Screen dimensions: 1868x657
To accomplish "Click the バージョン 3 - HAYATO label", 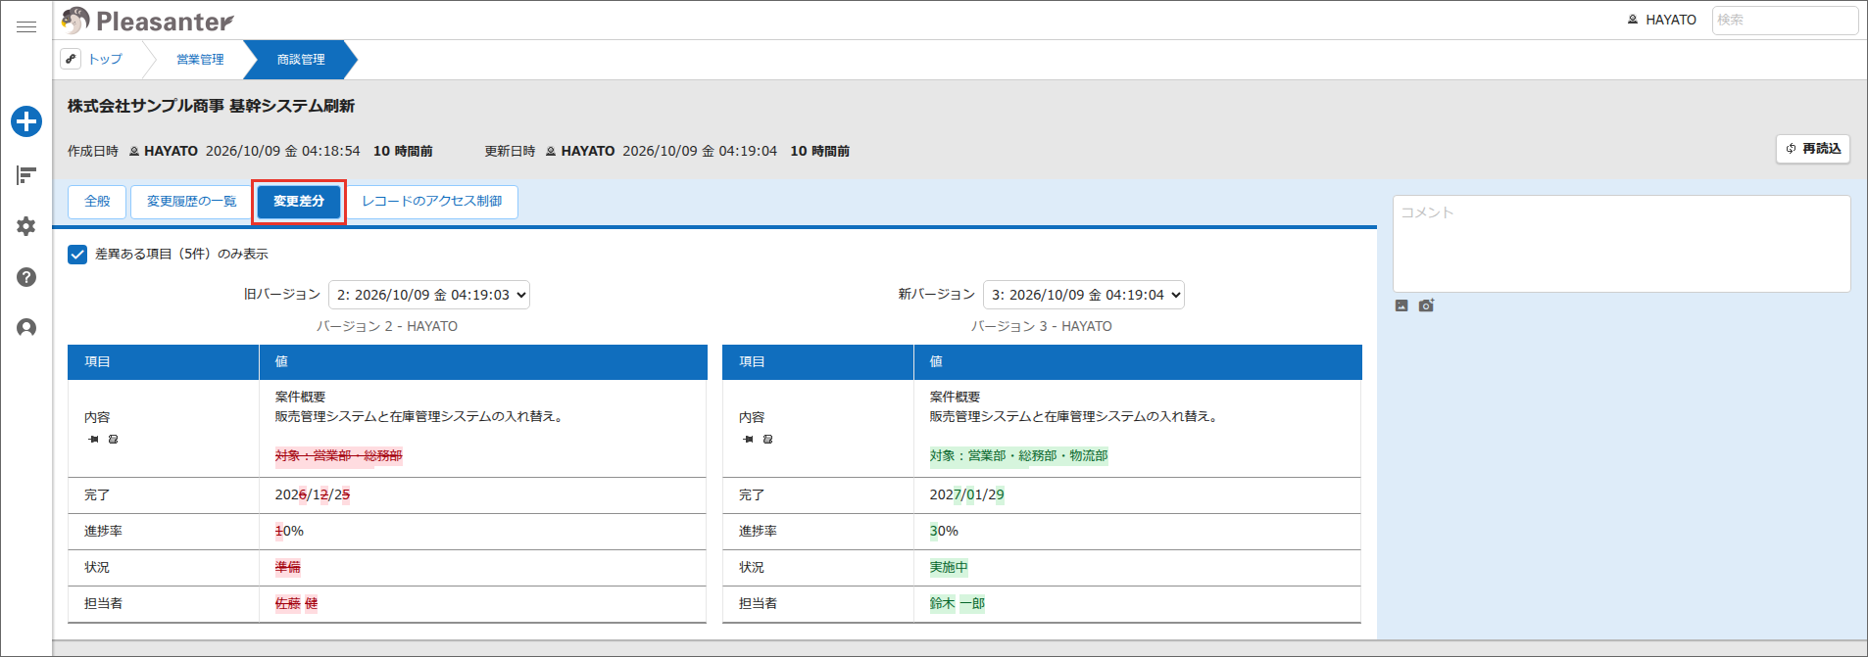I will click(x=1042, y=327).
